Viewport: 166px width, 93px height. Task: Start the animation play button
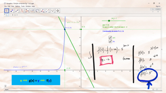pos(5,86)
